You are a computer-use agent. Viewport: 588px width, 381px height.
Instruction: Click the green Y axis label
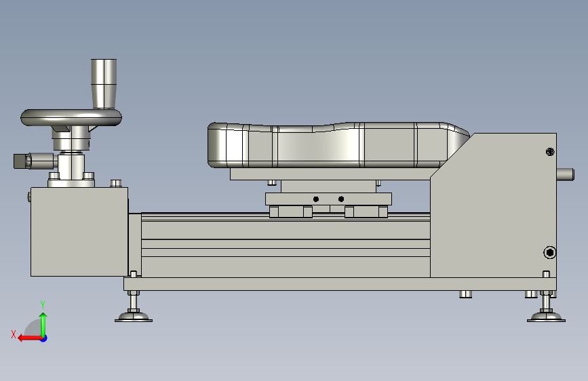tap(43, 304)
